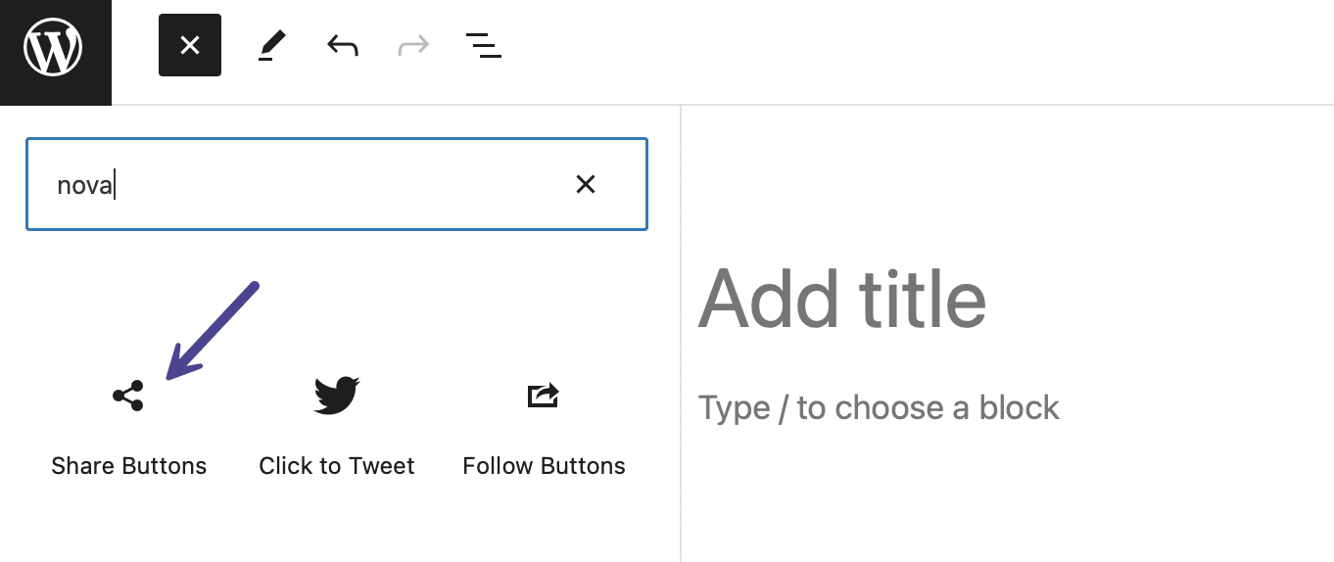
Task: Clear the 'nova' search with the X
Action: [x=586, y=184]
